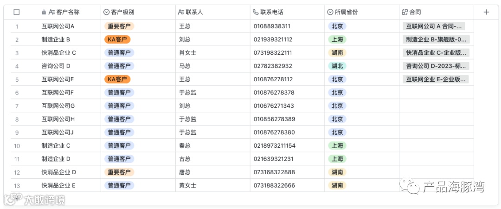Open 湖南 province tag for 快消品企业 C
This screenshot has height=209, width=501.
pos(337,53)
